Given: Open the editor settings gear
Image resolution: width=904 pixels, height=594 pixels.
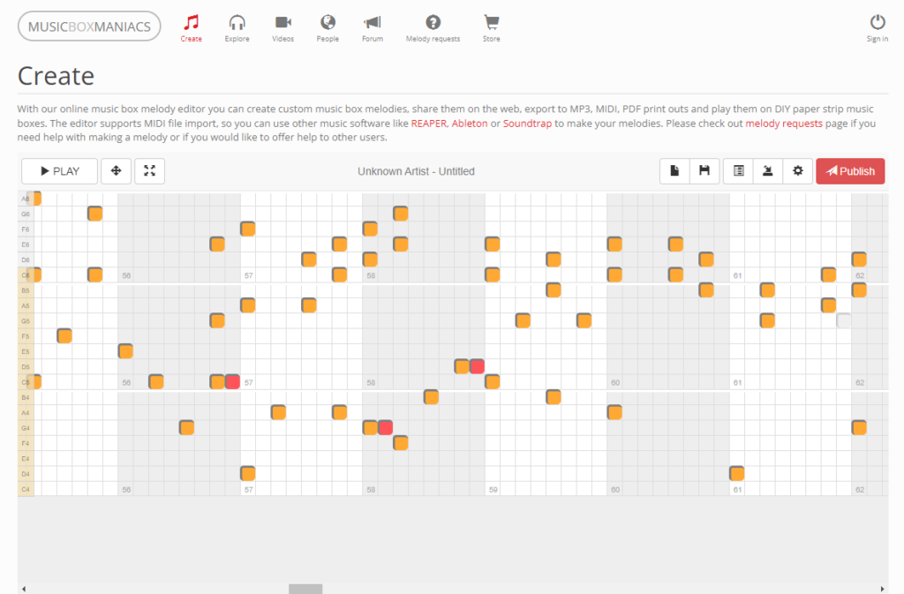Looking at the screenshot, I should pyautogui.click(x=797, y=170).
